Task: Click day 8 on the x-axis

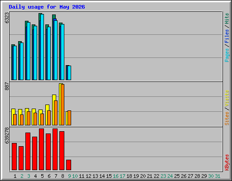Action: coord(63,176)
